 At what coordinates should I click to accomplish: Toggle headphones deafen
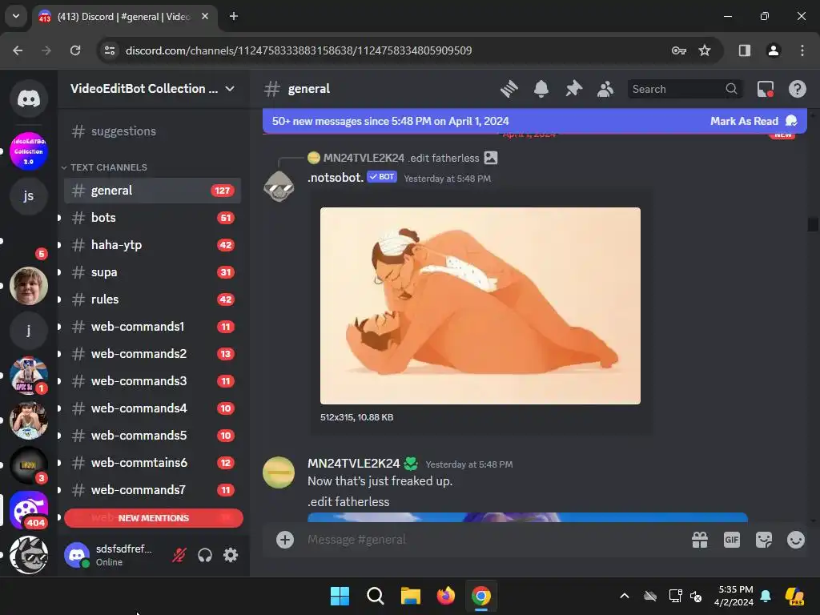205,555
